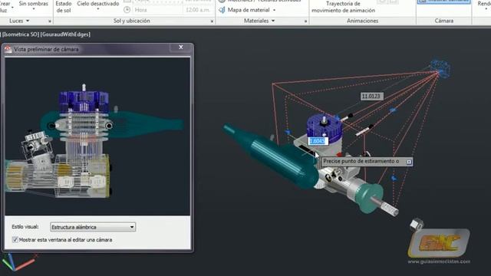This screenshot has width=491, height=276.
Task: Open the Sin sombras shadows dropdown
Action: (x=34, y=6)
